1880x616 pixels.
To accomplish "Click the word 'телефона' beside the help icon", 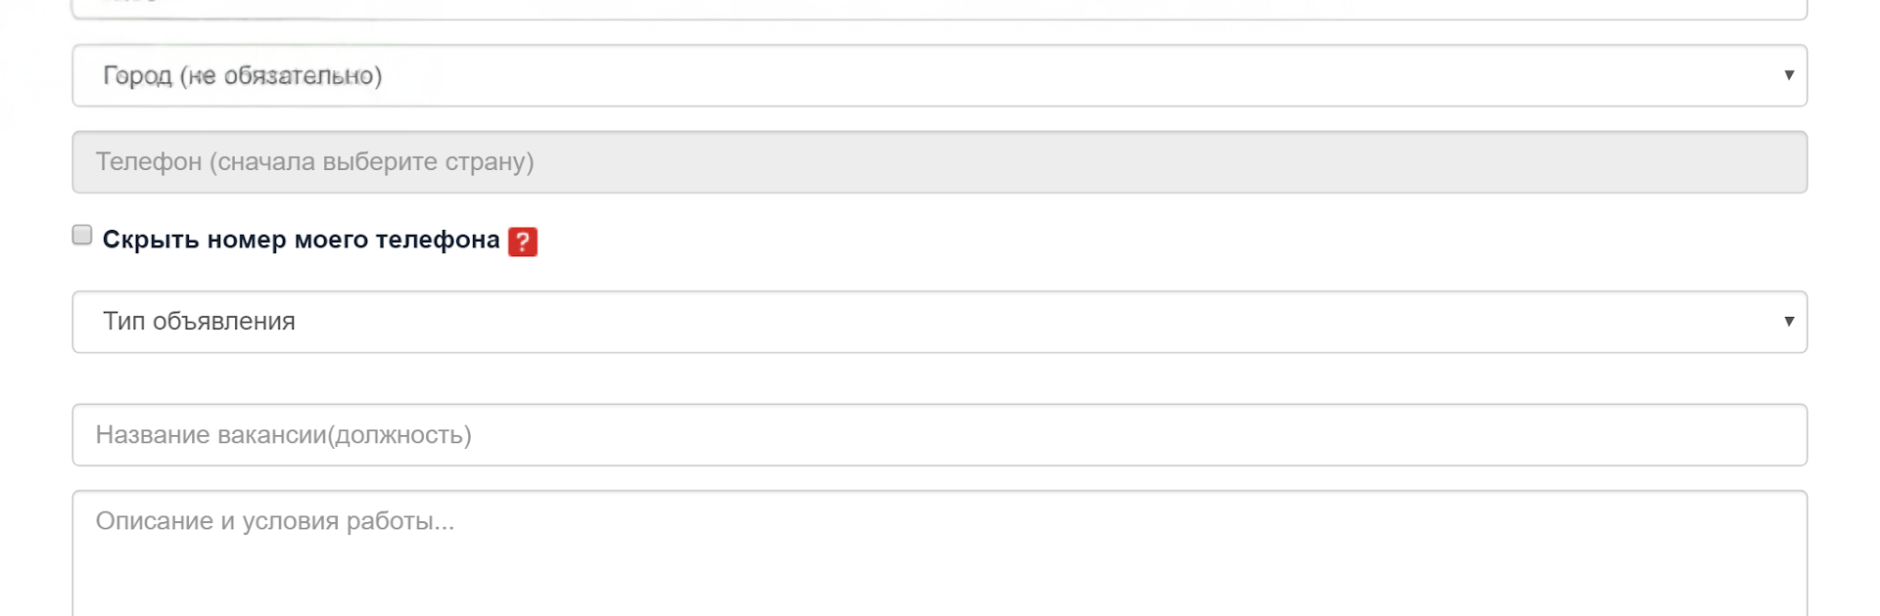I will [x=437, y=241].
